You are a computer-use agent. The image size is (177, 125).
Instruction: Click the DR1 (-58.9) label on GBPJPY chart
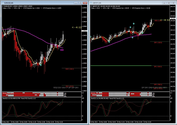(158, 43)
